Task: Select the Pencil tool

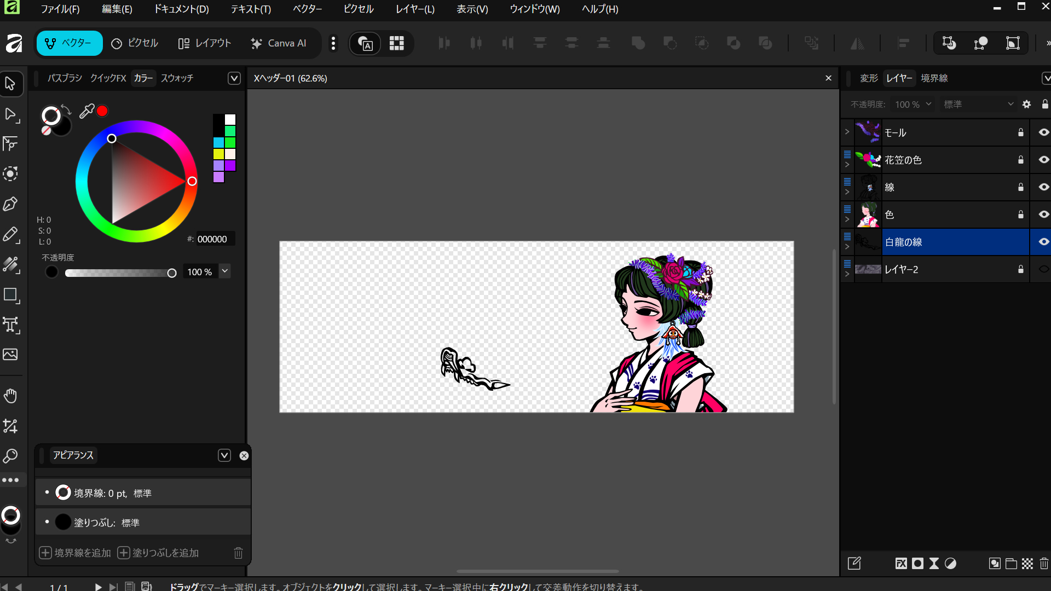Action: [x=10, y=235]
